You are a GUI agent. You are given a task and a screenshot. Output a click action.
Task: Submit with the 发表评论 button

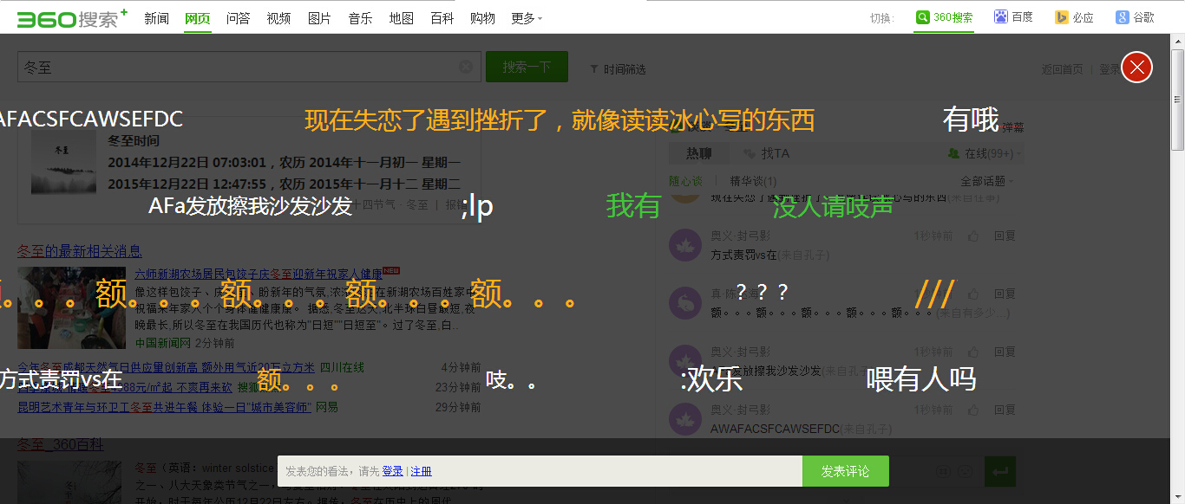click(846, 471)
